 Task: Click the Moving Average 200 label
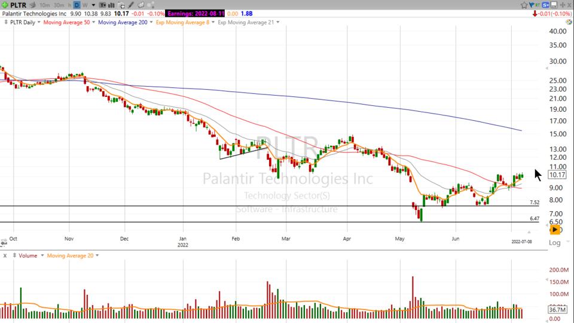[x=123, y=22]
